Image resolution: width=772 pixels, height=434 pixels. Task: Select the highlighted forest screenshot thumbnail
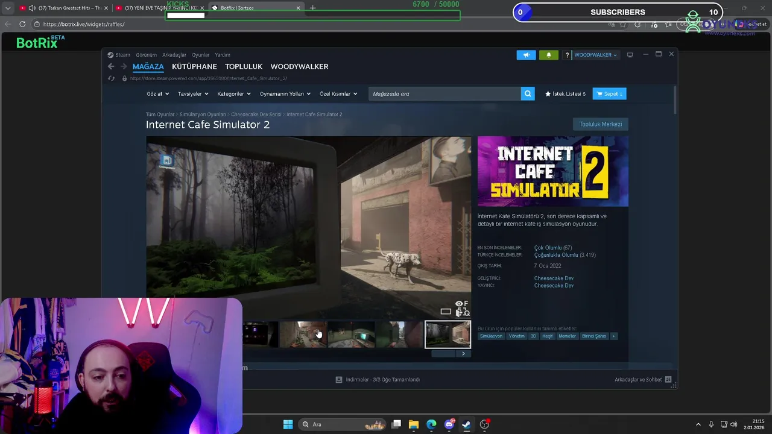tap(448, 335)
